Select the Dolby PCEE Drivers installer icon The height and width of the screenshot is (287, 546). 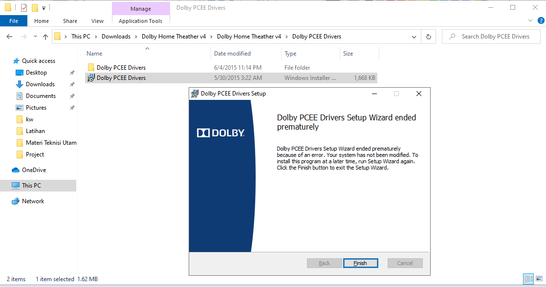pyautogui.click(x=91, y=78)
